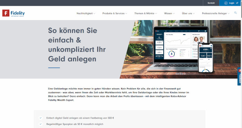Expand the Themen & Märkte dropdown
Screen dimensions: 242x128
tap(146, 13)
